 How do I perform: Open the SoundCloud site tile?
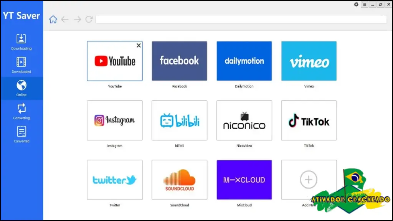tap(180, 180)
